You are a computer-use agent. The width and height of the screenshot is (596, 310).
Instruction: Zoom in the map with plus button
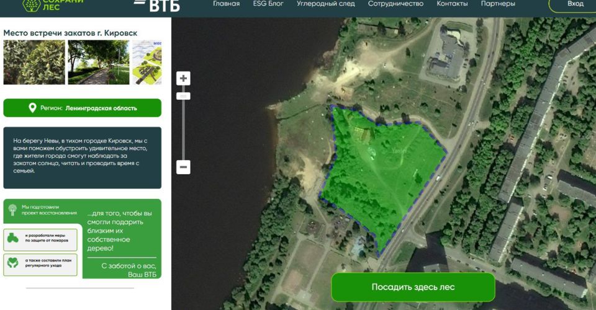[x=183, y=78]
